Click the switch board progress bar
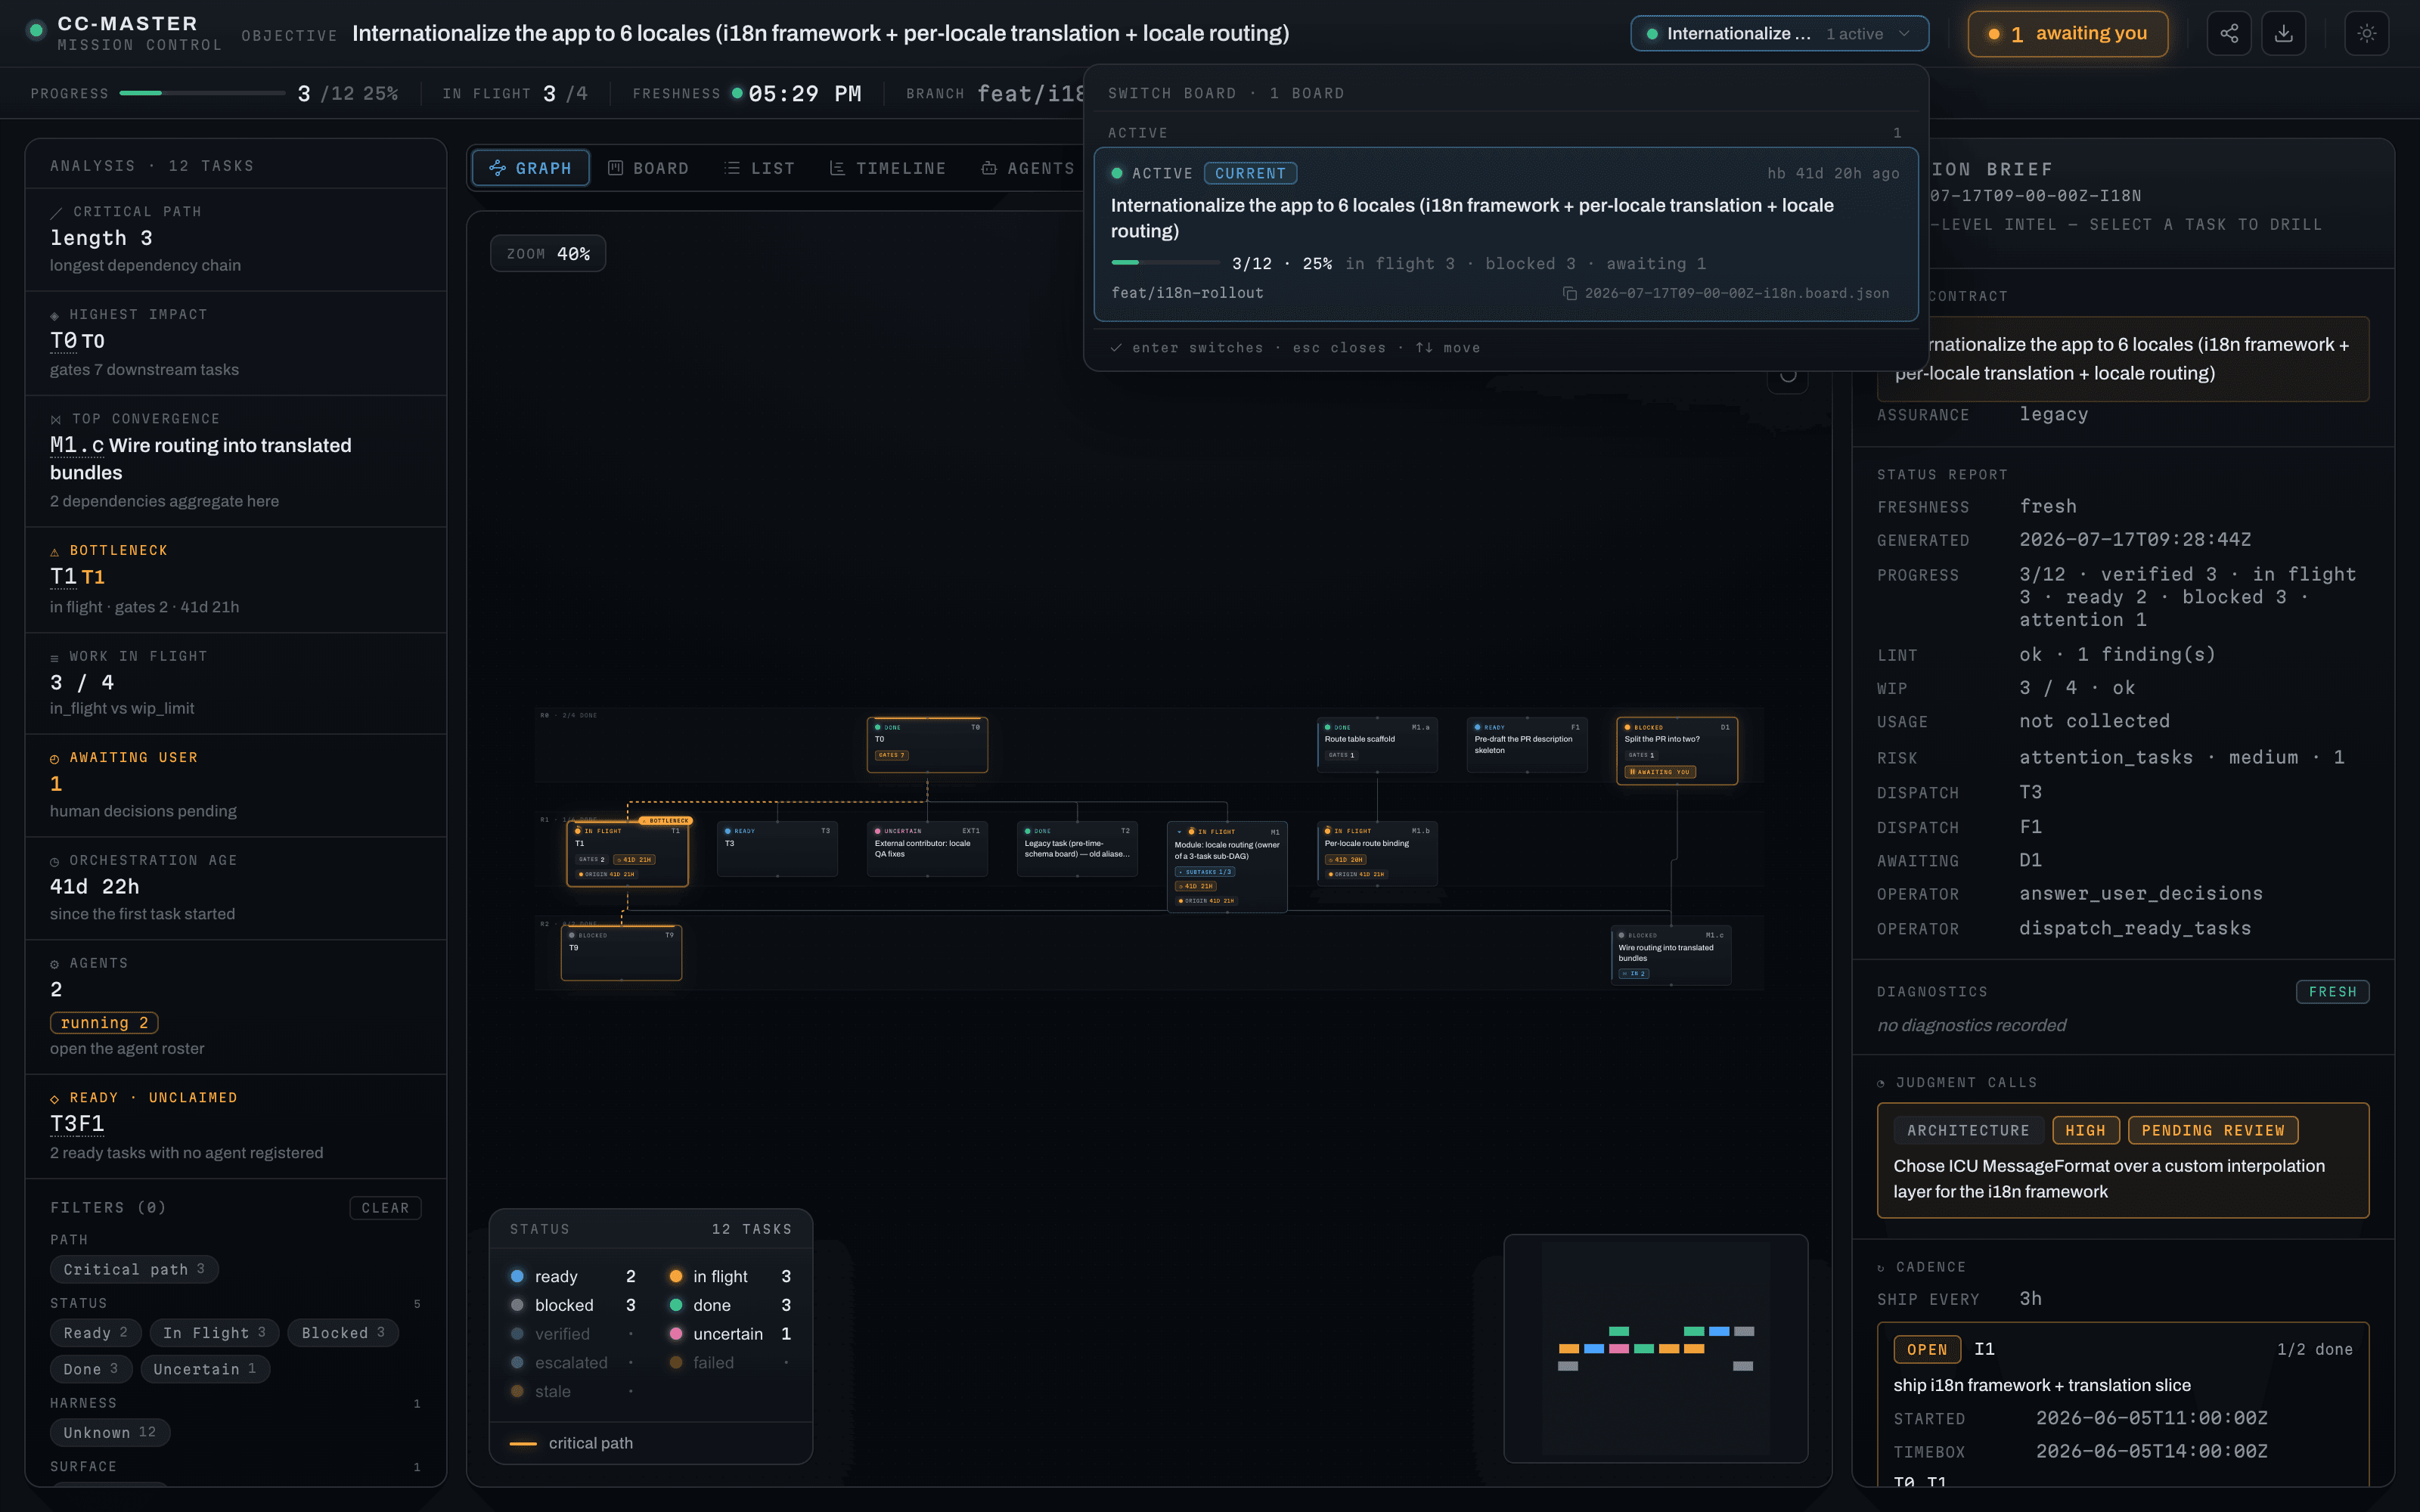The height and width of the screenshot is (1512, 2420). (x=1165, y=263)
